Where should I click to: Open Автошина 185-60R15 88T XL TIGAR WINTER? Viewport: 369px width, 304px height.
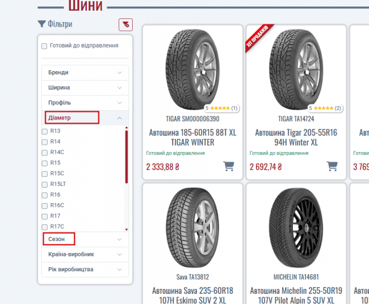tap(192, 137)
